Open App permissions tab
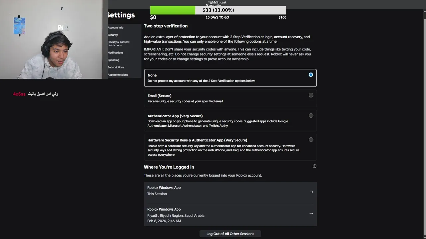This screenshot has height=239, width=426. point(118,75)
